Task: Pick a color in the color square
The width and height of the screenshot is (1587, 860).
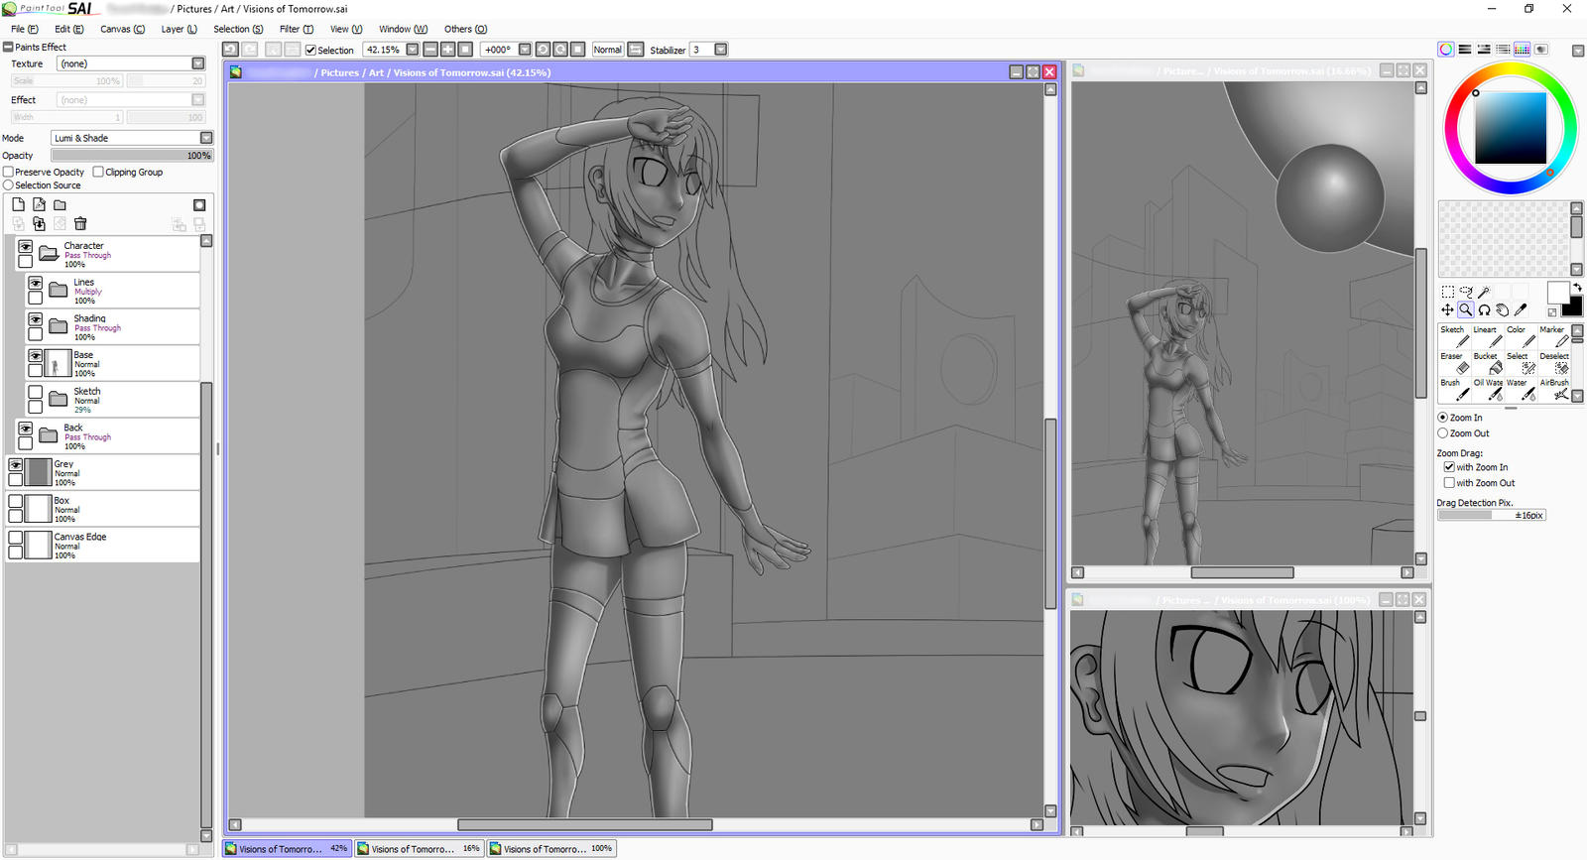Action: point(1511,128)
